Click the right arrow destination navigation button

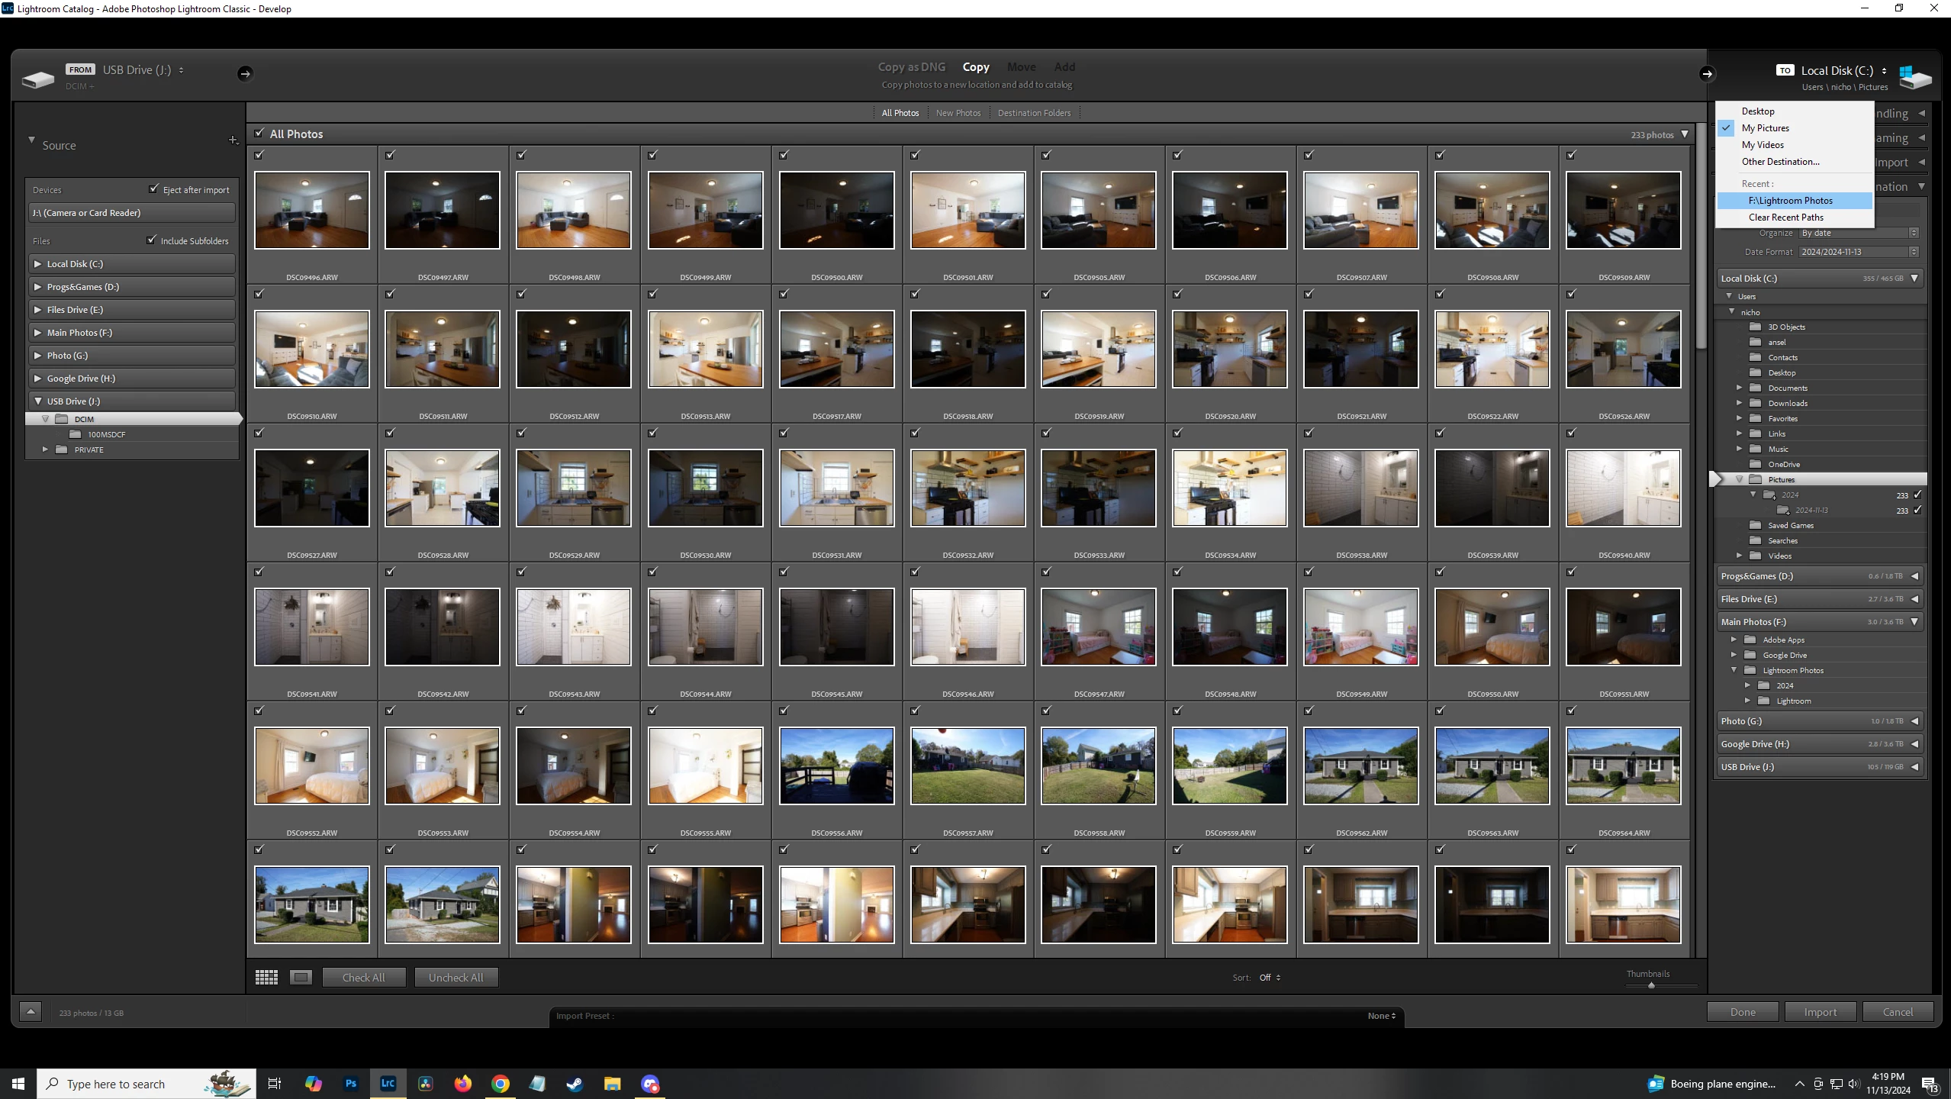click(1707, 73)
